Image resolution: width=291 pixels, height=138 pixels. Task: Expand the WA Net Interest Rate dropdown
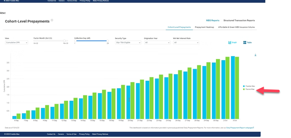point(186,43)
